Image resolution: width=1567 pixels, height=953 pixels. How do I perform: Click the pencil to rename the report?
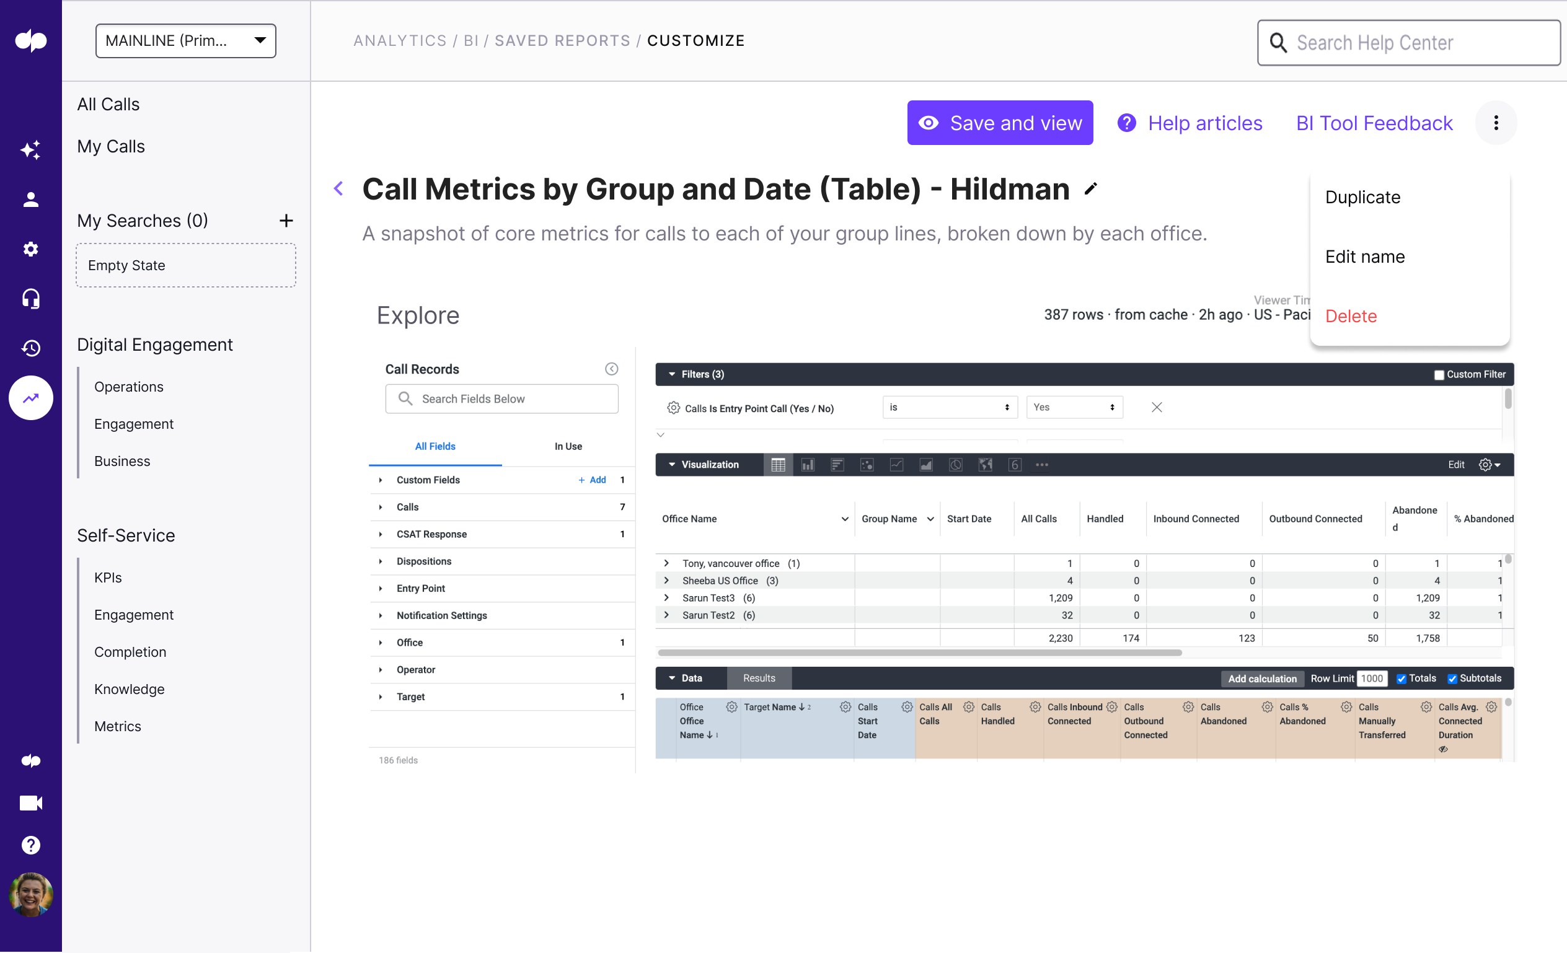click(1092, 189)
